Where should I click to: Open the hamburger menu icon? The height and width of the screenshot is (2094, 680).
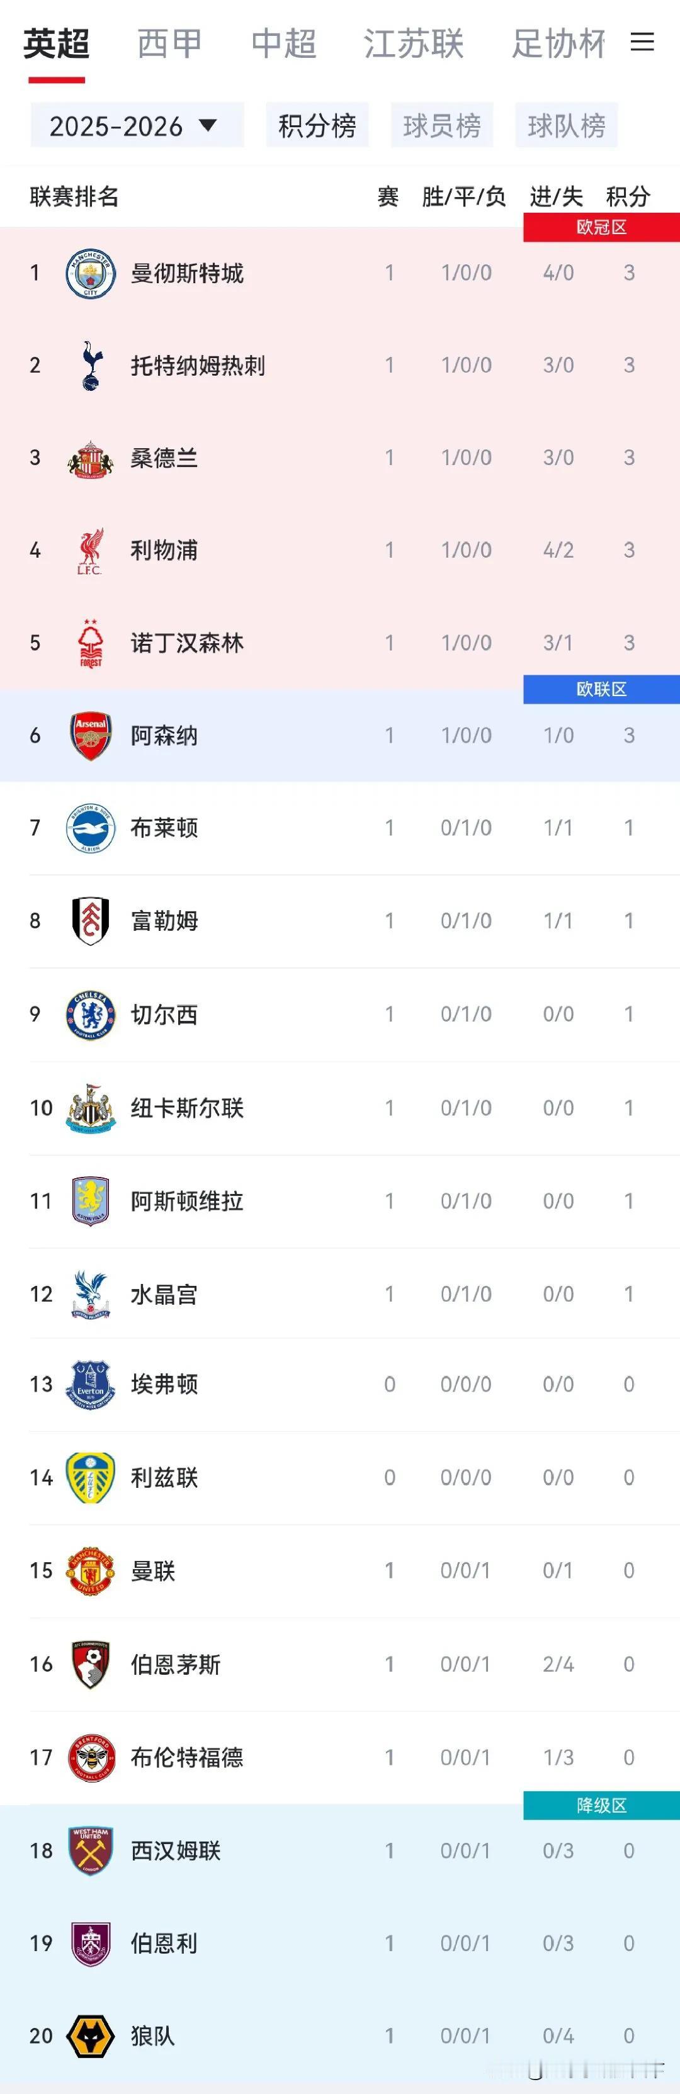tap(642, 42)
